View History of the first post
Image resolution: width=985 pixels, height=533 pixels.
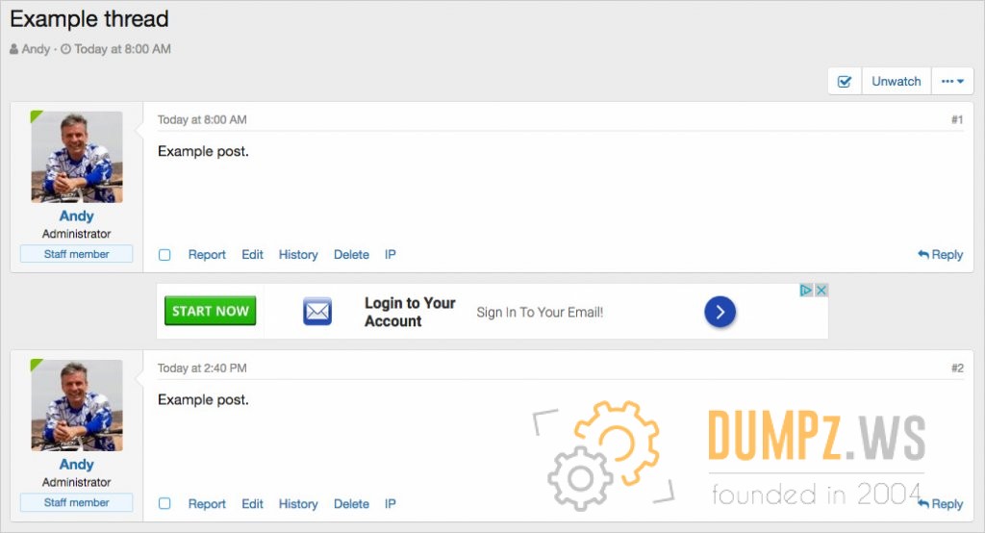coord(298,255)
